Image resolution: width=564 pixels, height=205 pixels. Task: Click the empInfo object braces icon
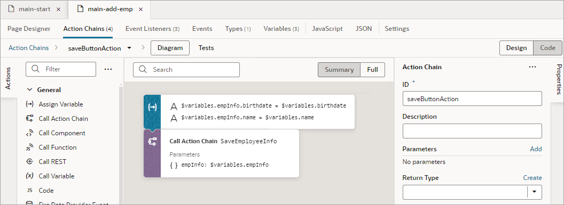(x=174, y=165)
